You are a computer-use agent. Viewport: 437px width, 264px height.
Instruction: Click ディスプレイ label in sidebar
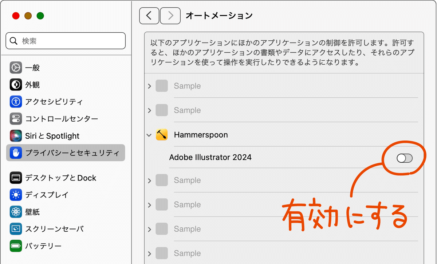click(47, 195)
